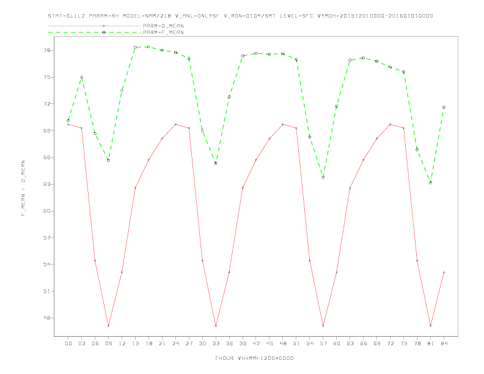The width and height of the screenshot is (484, 374).
Task: Click x-axis forecast hour label 15
Action: pos(135,343)
